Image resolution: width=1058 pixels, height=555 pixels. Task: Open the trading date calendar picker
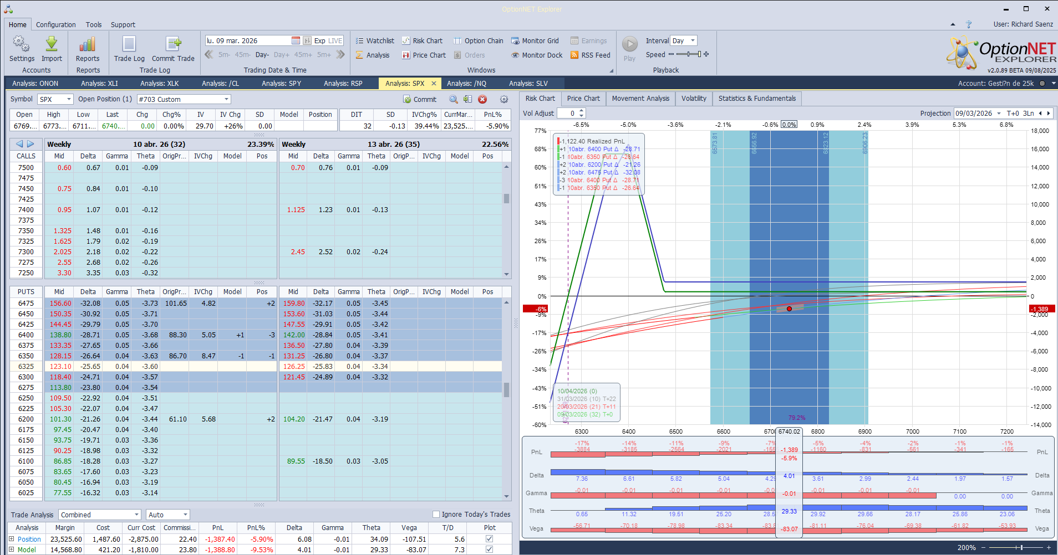(x=296, y=40)
